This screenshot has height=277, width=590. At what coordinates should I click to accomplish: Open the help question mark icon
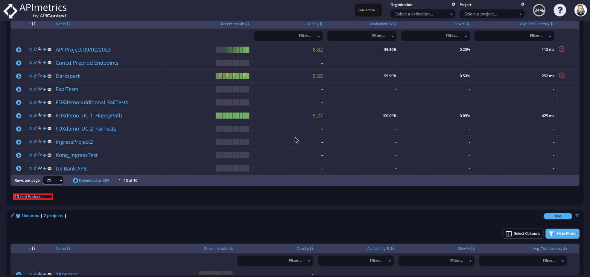[x=560, y=10]
